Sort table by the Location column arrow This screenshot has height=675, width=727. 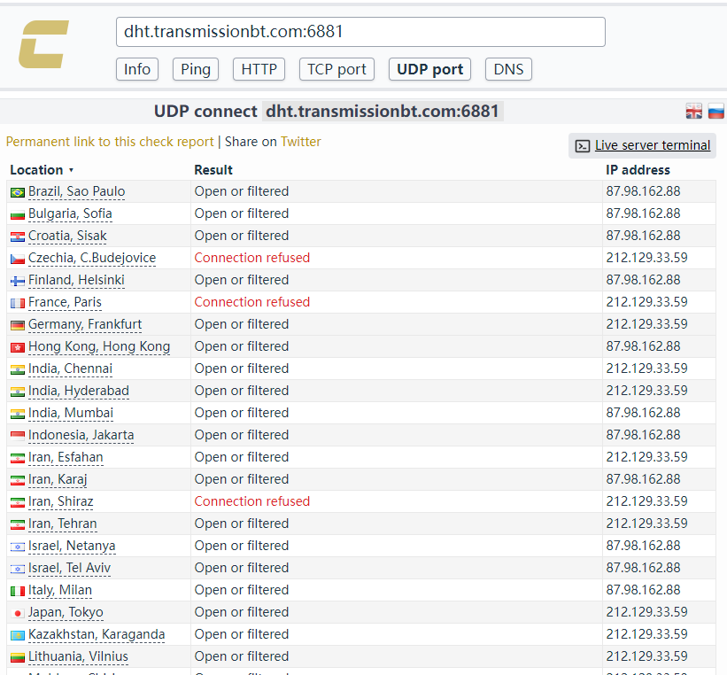click(x=71, y=170)
